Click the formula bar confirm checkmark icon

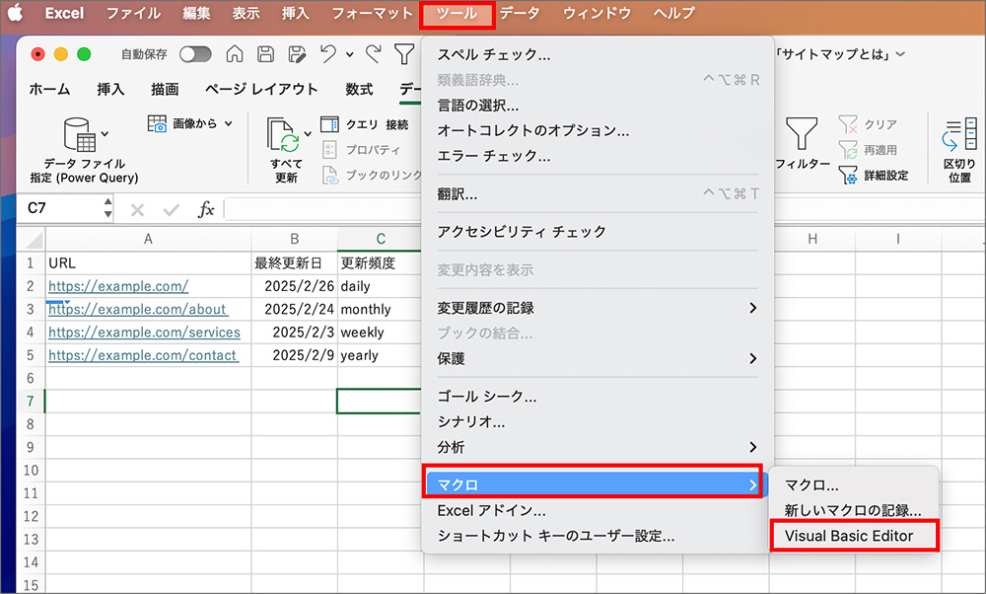171,209
